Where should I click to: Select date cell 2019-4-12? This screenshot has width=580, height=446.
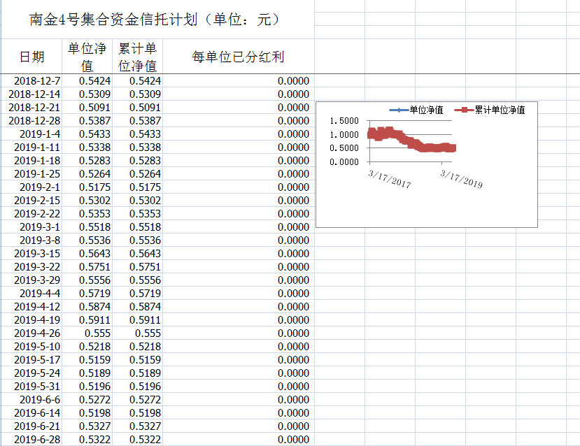(x=31, y=307)
